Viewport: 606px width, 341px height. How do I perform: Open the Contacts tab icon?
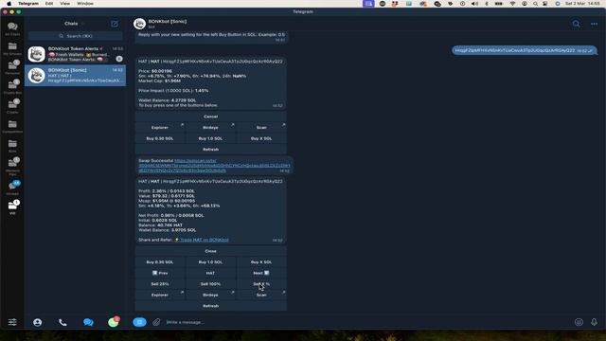[38, 322]
